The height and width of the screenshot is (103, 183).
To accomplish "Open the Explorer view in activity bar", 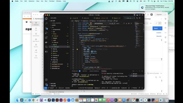I will tap(46, 19).
